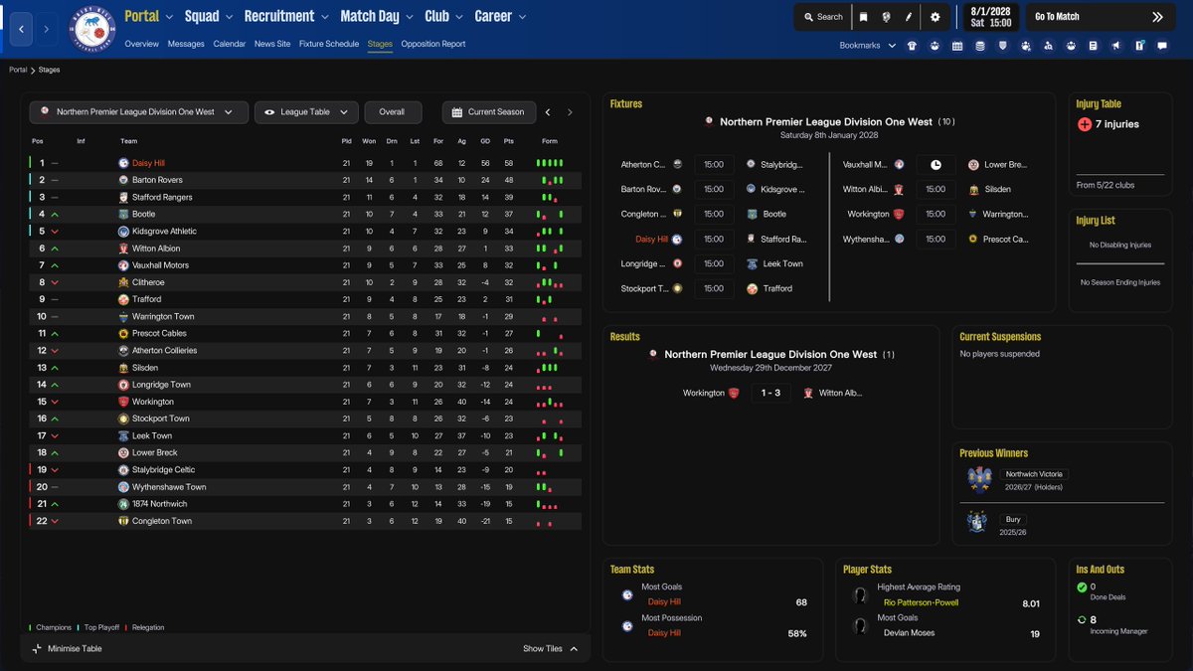Open the Northern Premier League division dropdown

[138, 112]
